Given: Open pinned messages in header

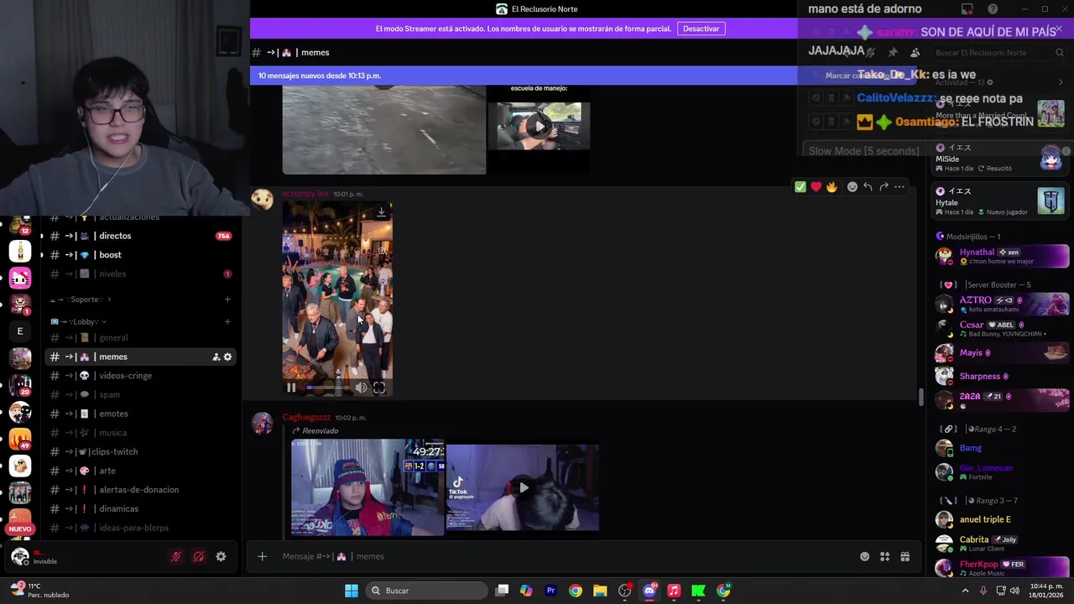Looking at the screenshot, I should tap(893, 52).
